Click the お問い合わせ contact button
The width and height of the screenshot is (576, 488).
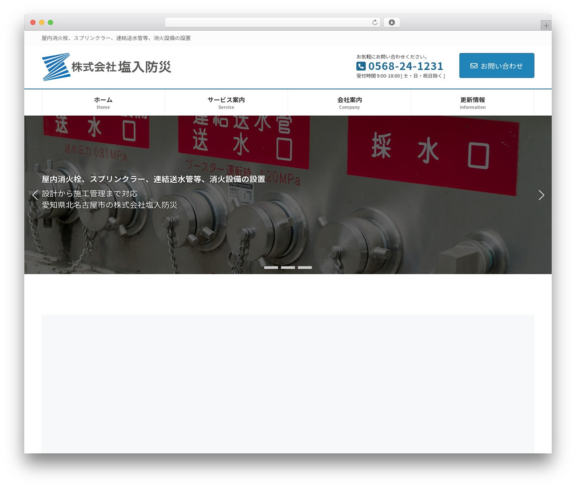497,66
